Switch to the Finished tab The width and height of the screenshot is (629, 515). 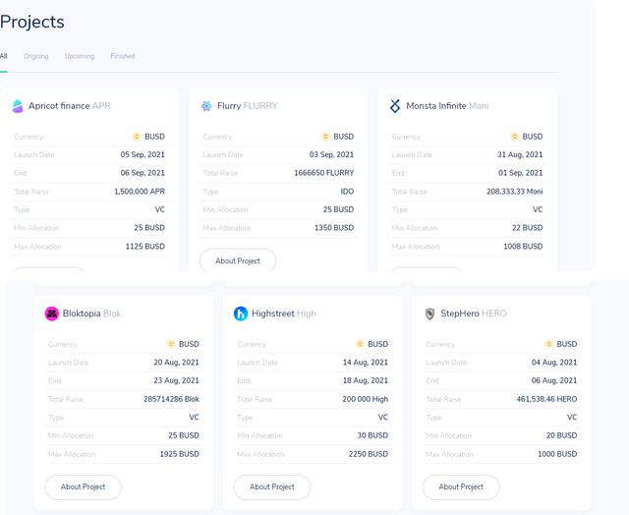point(123,56)
